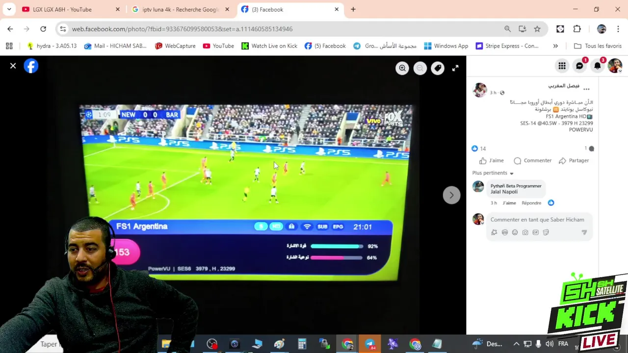Enter fullscreen photo view

pyautogui.click(x=455, y=68)
